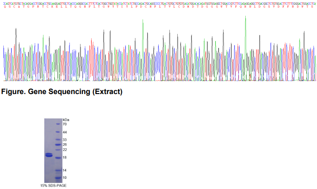
Task: Click the ladder band beside the 70 label
Action: (x=58, y=124)
